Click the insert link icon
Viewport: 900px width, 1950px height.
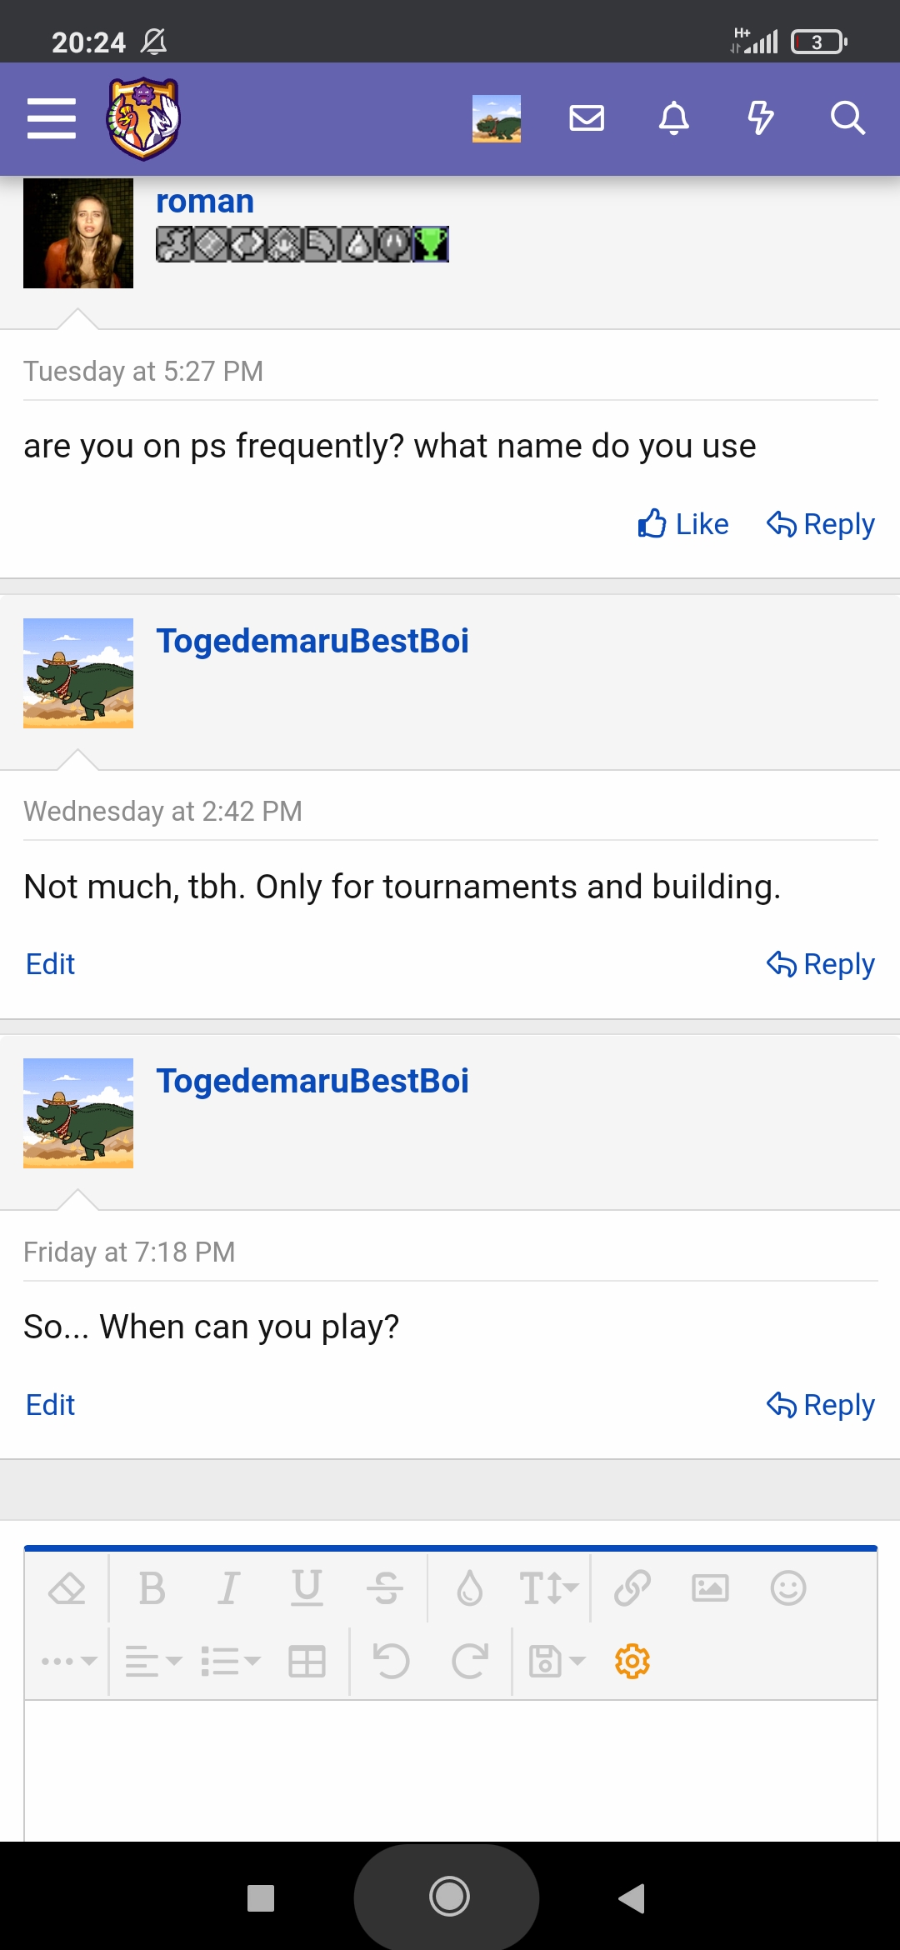coord(632,1587)
